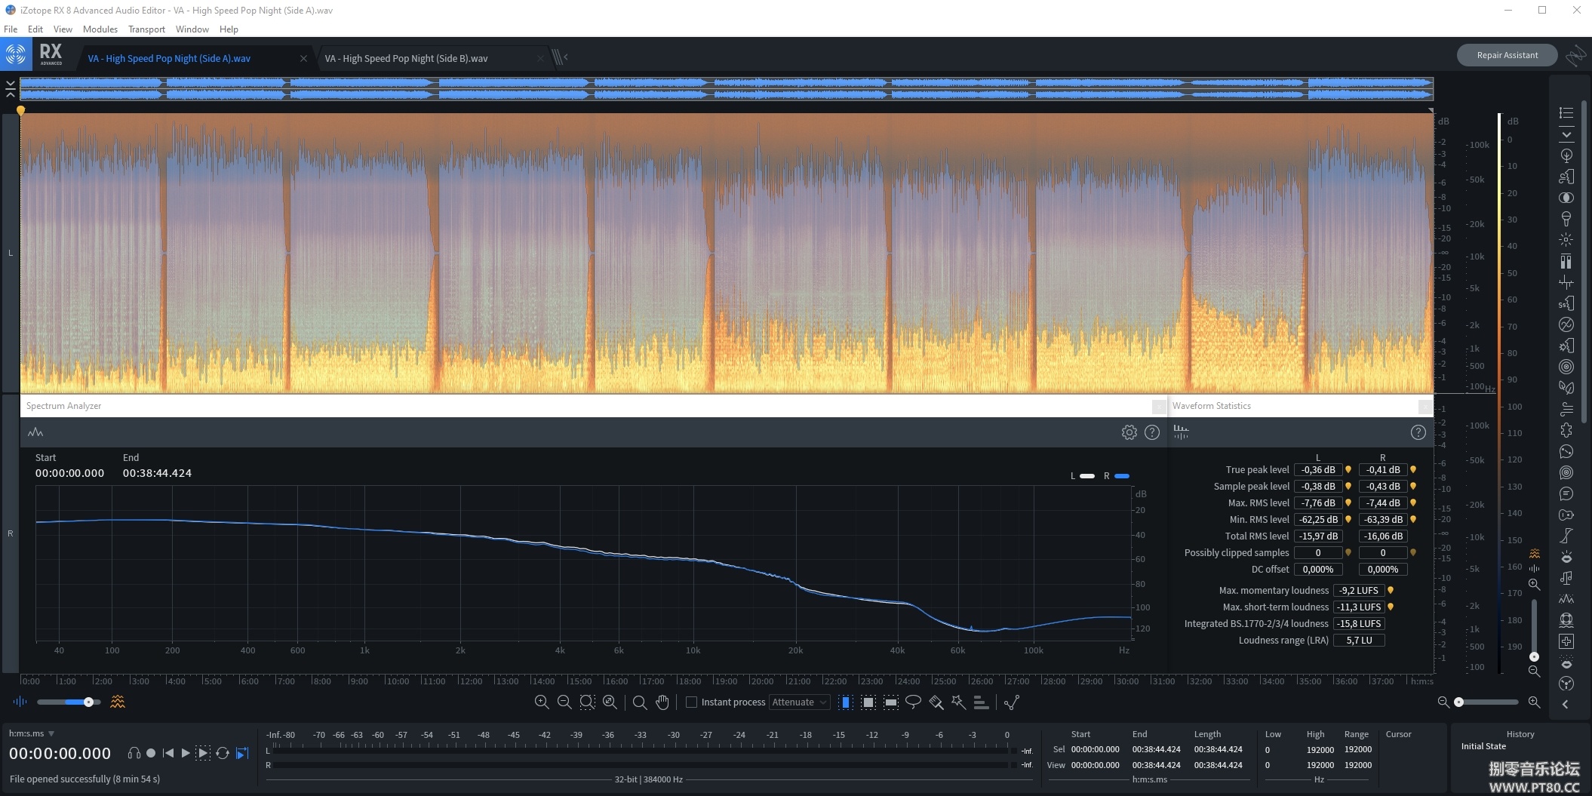Click the Record button in transport
The image size is (1592, 796).
[x=151, y=753]
